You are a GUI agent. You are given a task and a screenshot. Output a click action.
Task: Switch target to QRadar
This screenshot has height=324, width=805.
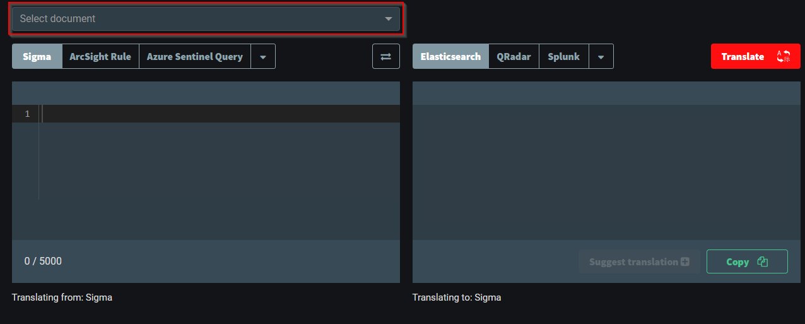click(514, 57)
